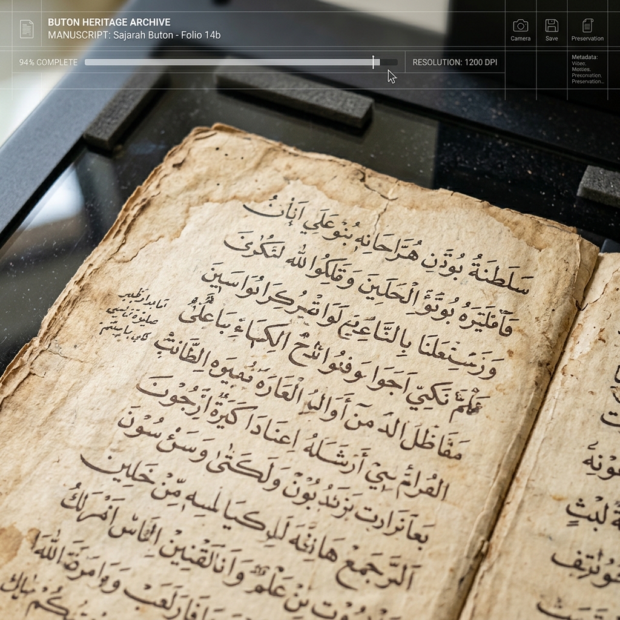Image resolution: width=620 pixels, height=620 pixels.
Task: Click the BUTON HERITAGE ARCHIVE title
Action: tap(109, 22)
